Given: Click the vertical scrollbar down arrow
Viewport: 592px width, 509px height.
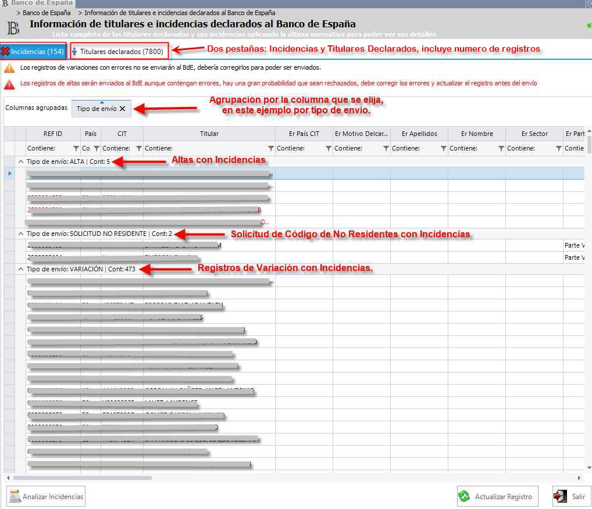Looking at the screenshot, I should (589, 468).
